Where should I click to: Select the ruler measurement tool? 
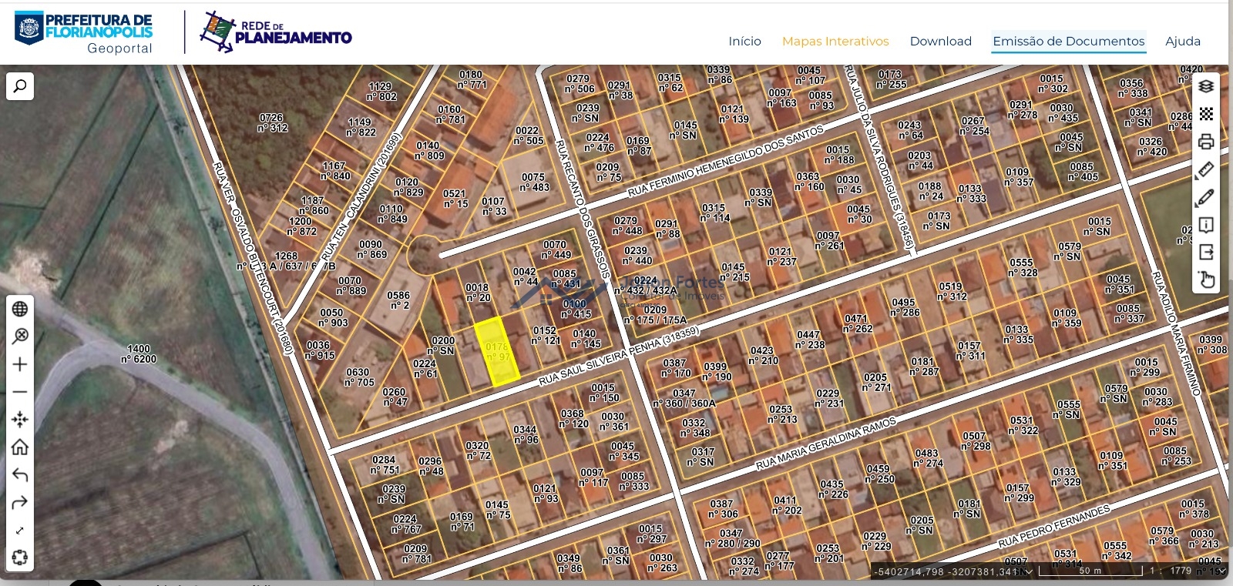pos(1205,169)
